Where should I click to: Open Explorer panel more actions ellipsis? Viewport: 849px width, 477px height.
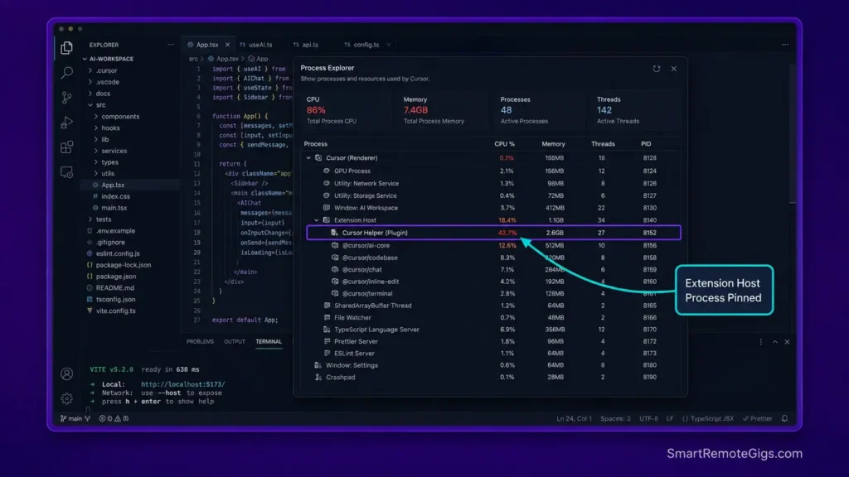point(171,45)
